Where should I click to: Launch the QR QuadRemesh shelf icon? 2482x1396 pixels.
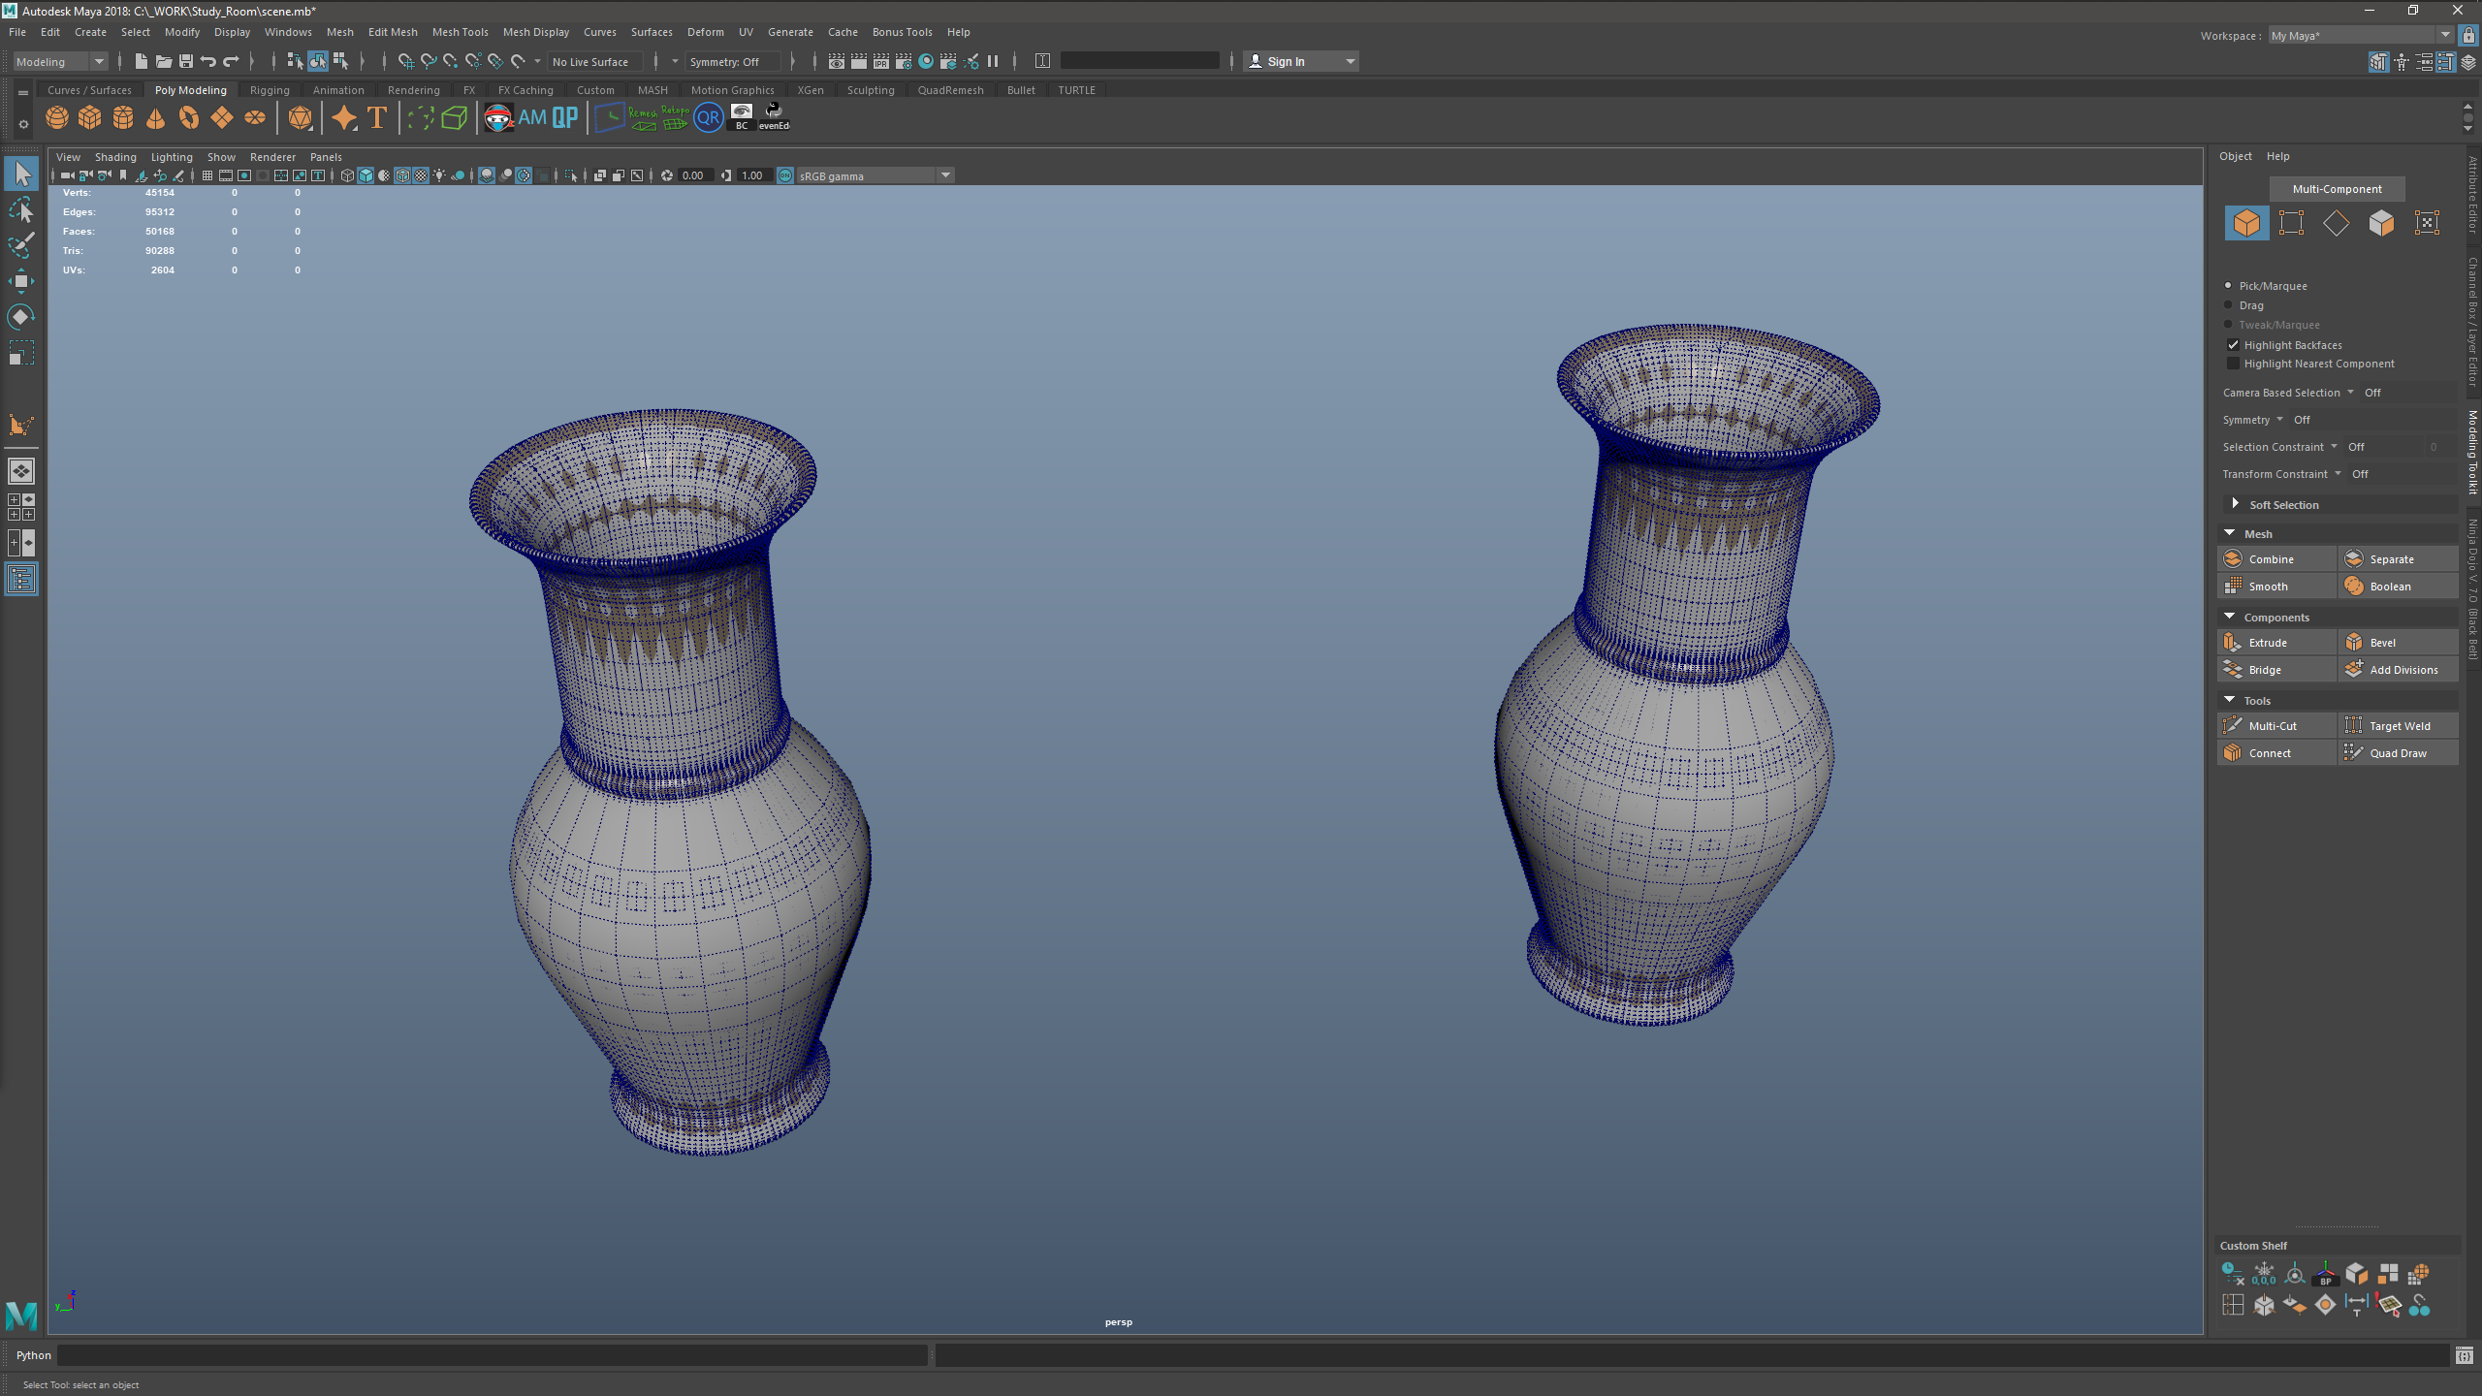tap(709, 118)
